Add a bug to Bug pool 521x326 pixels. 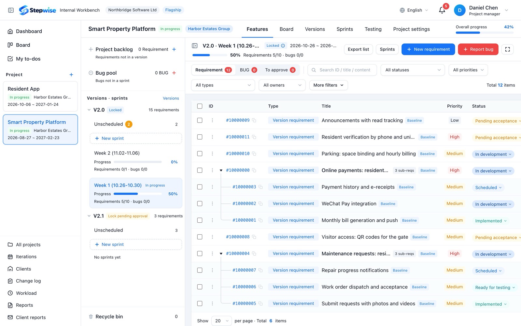tap(174, 73)
